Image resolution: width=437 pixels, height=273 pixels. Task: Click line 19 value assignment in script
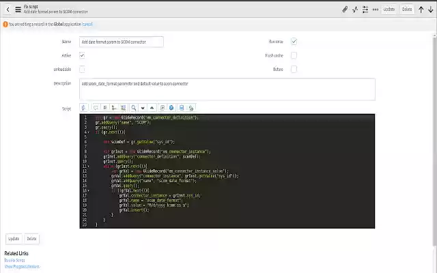click(x=154, y=205)
